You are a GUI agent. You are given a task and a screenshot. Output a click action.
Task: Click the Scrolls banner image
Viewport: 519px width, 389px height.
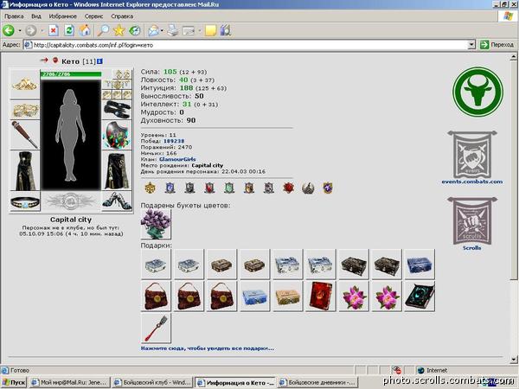pos(472,220)
